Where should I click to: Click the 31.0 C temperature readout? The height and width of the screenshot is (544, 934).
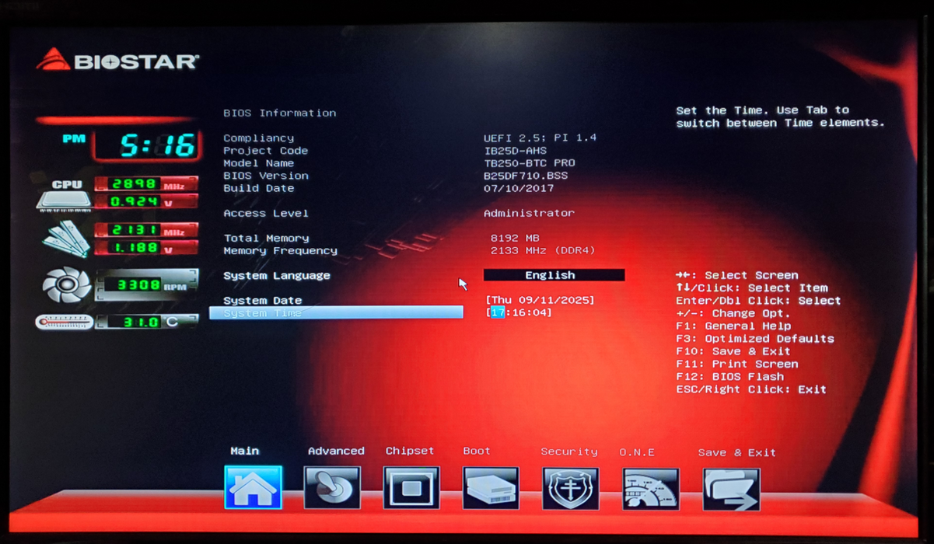(x=146, y=321)
